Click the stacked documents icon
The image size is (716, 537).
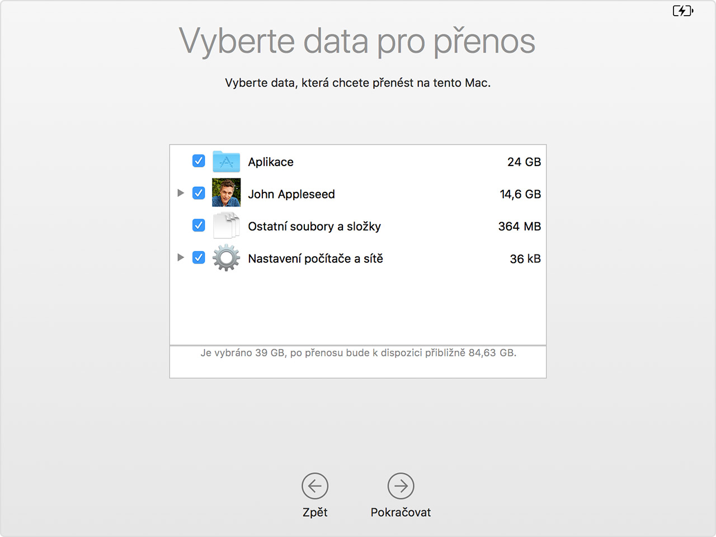(x=227, y=225)
